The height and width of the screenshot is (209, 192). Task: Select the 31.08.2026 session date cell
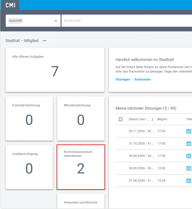pyautogui.click(x=142, y=181)
